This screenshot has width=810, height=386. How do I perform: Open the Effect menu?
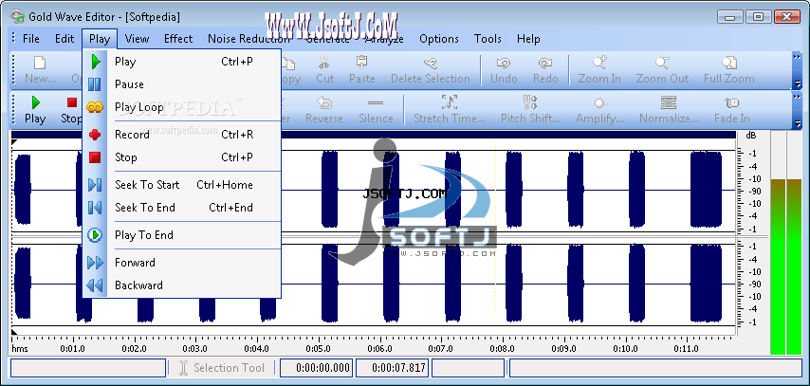[178, 39]
